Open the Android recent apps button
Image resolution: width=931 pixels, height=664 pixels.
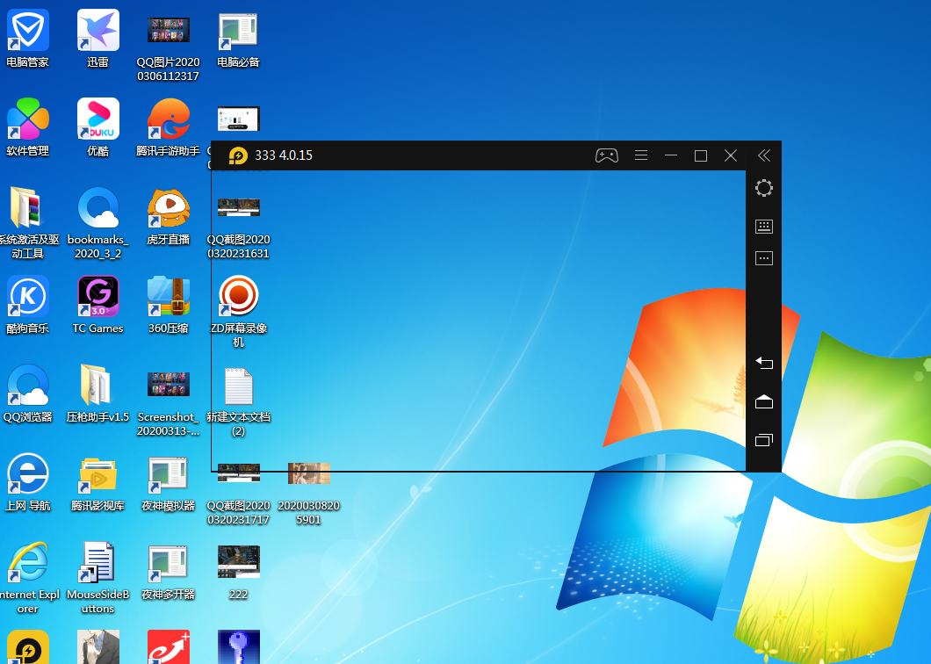[763, 440]
